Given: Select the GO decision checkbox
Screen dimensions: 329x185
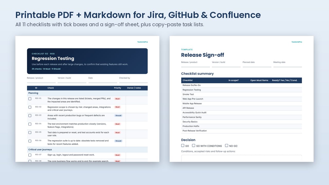Looking at the screenshot, I should coord(183,146).
